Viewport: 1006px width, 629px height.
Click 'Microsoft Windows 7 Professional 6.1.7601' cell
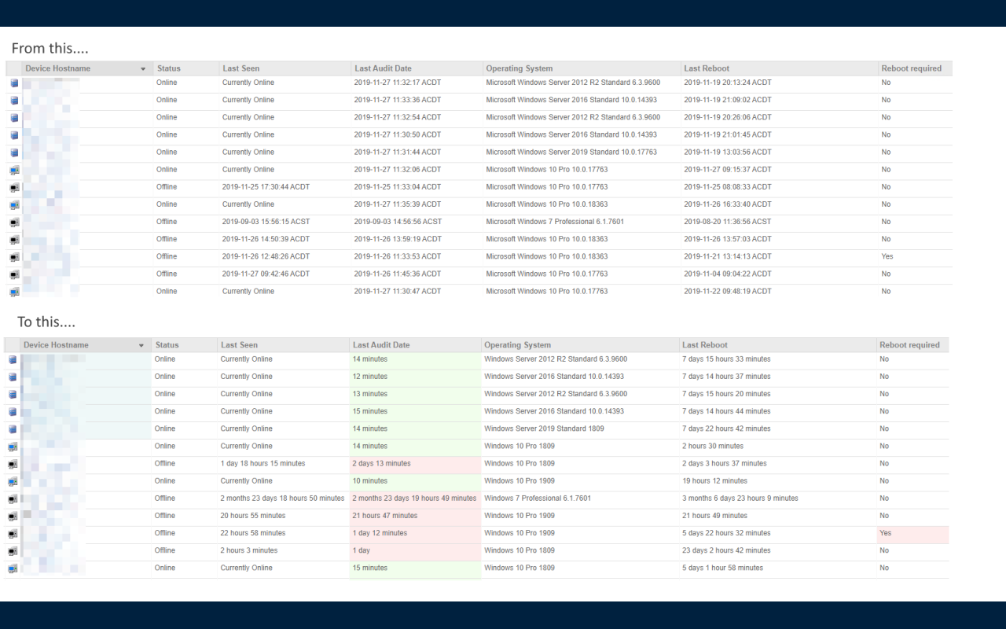tap(555, 222)
